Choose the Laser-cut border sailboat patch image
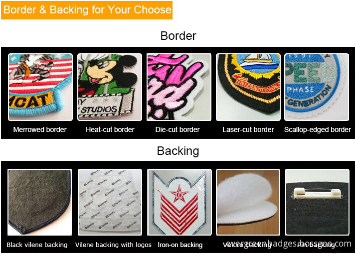 pos(248,87)
